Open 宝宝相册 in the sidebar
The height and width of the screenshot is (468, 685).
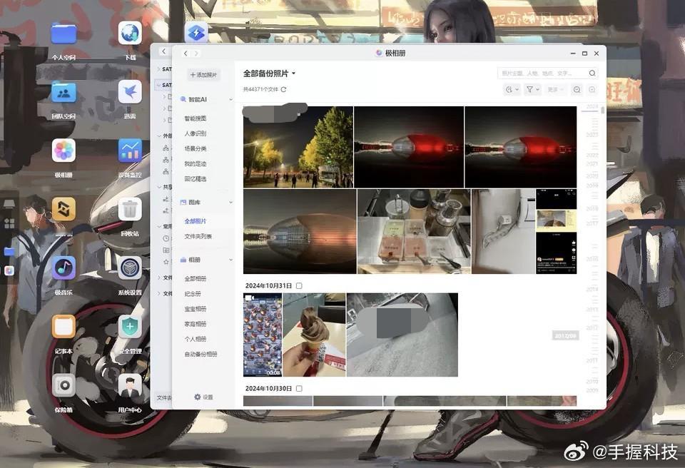coord(196,309)
